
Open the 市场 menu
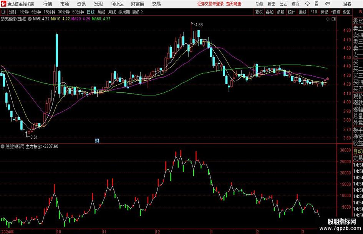[x=65, y=4]
